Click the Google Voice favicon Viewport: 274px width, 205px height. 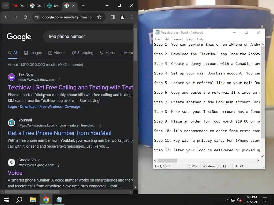[12, 163]
